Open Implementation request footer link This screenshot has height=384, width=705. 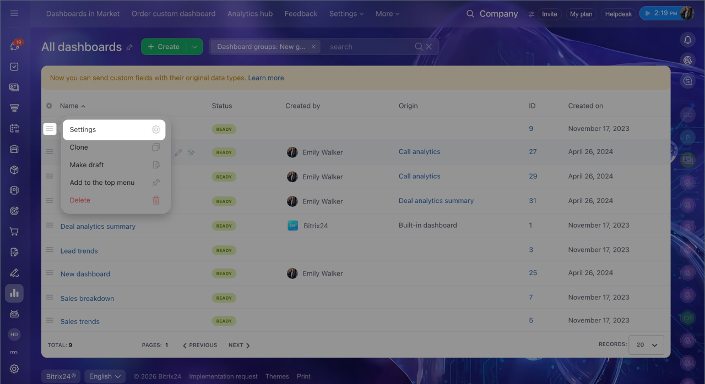pos(224,376)
